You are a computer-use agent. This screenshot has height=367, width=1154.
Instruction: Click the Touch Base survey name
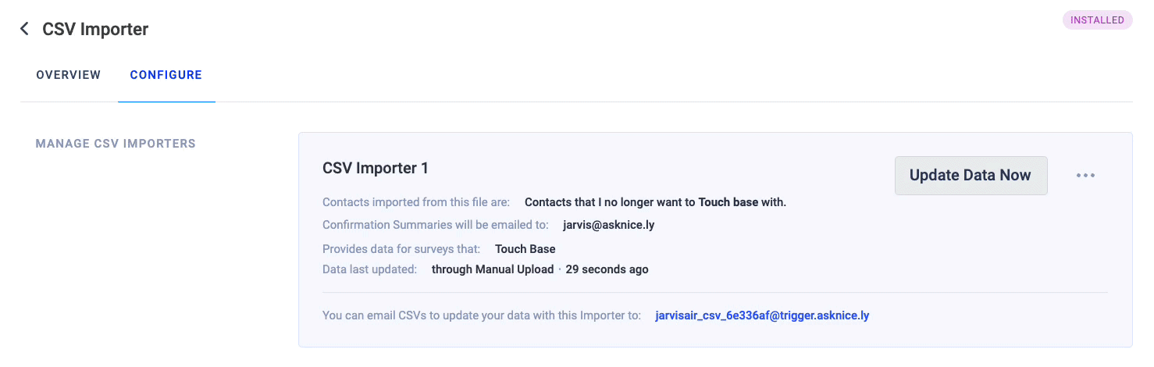[525, 249]
